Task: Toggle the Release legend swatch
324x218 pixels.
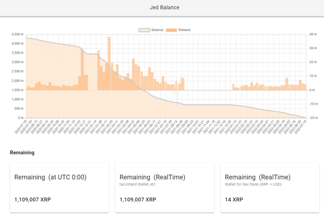Action: (171, 30)
